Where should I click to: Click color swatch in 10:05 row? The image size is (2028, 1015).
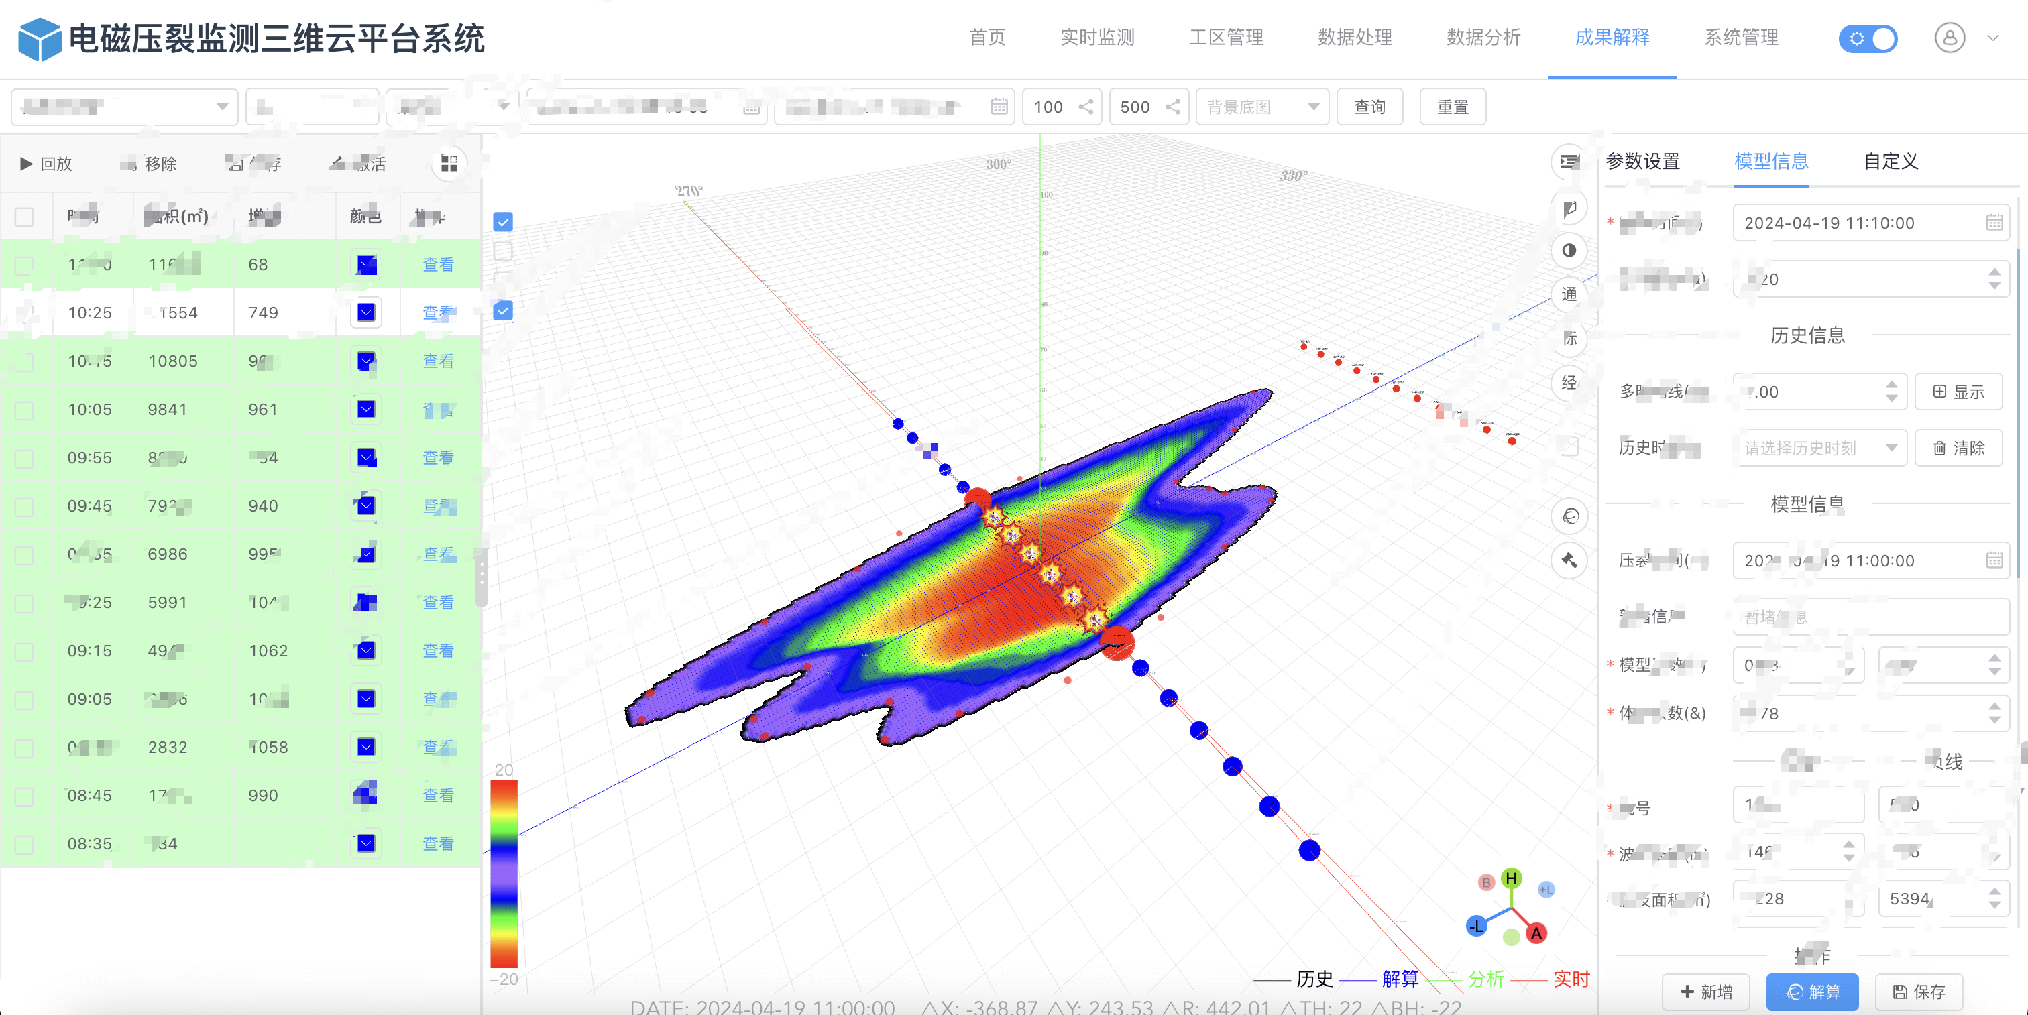[366, 409]
